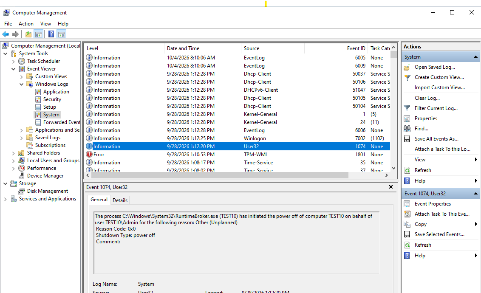This screenshot has height=293, width=481.
Task: Click the Up One Level folder toolbar icon
Action: click(28, 34)
